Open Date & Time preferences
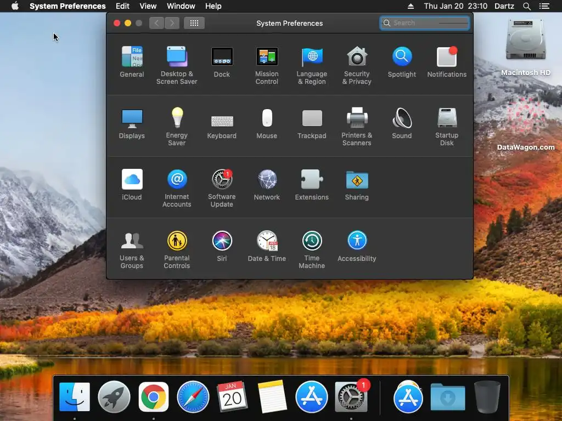This screenshot has width=562, height=421. 267,246
